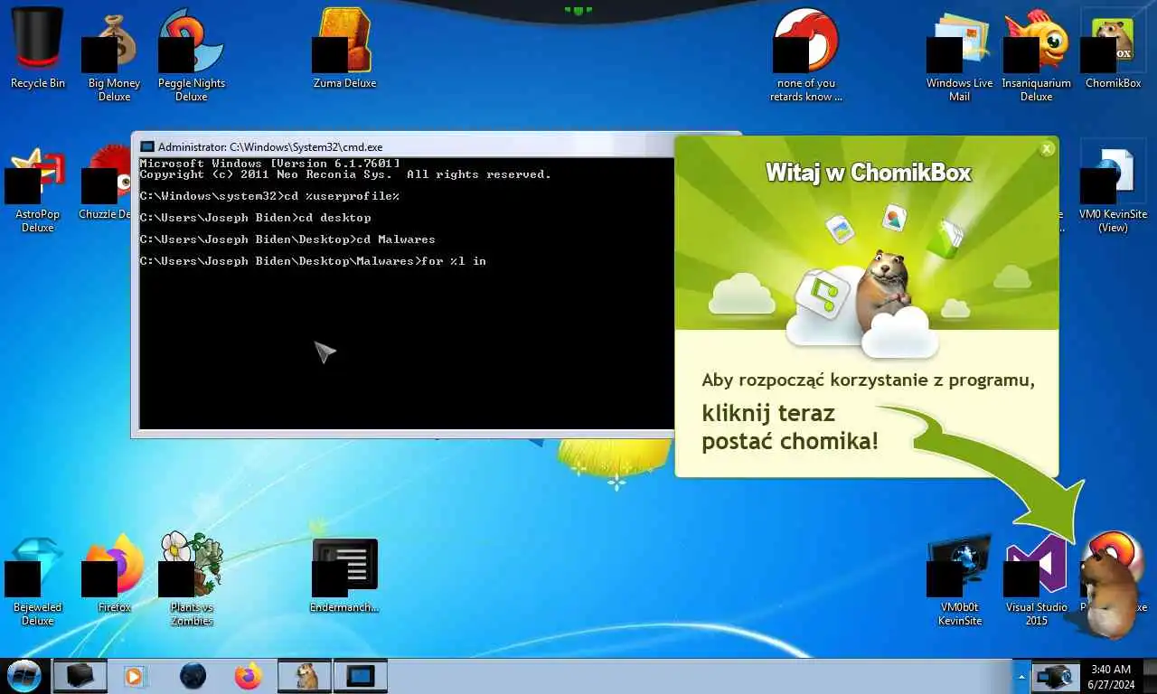Select the VM0 KevinSite (View) desktop icon
Viewport: 1157px width, 694px height.
(1113, 188)
